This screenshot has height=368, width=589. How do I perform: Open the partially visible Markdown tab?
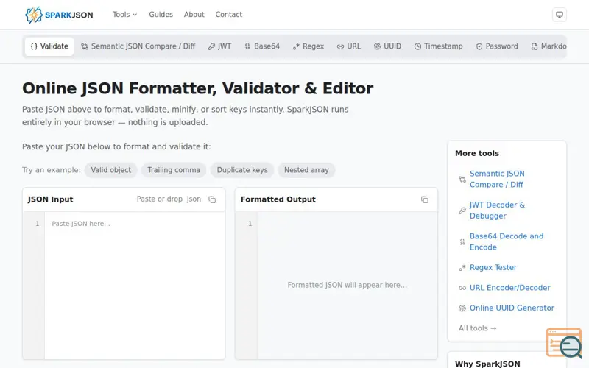[x=548, y=46]
